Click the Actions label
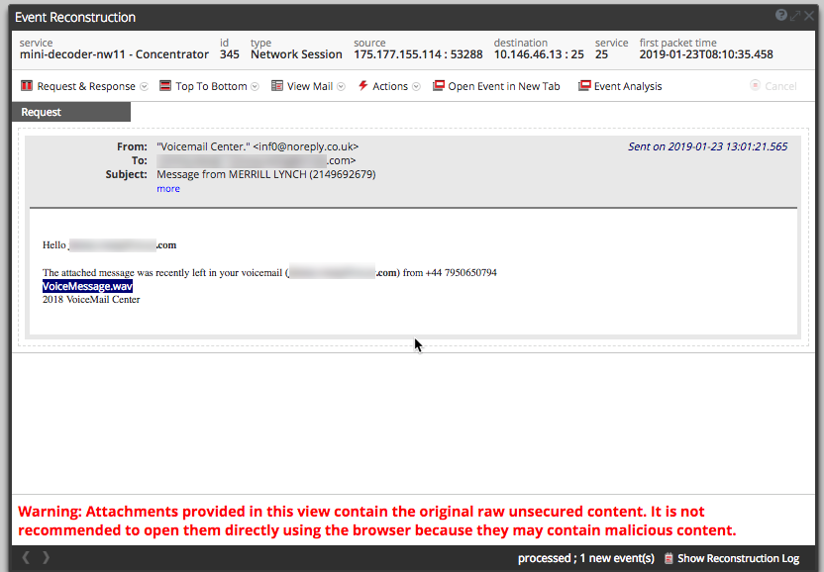The width and height of the screenshot is (824, 572). click(390, 86)
